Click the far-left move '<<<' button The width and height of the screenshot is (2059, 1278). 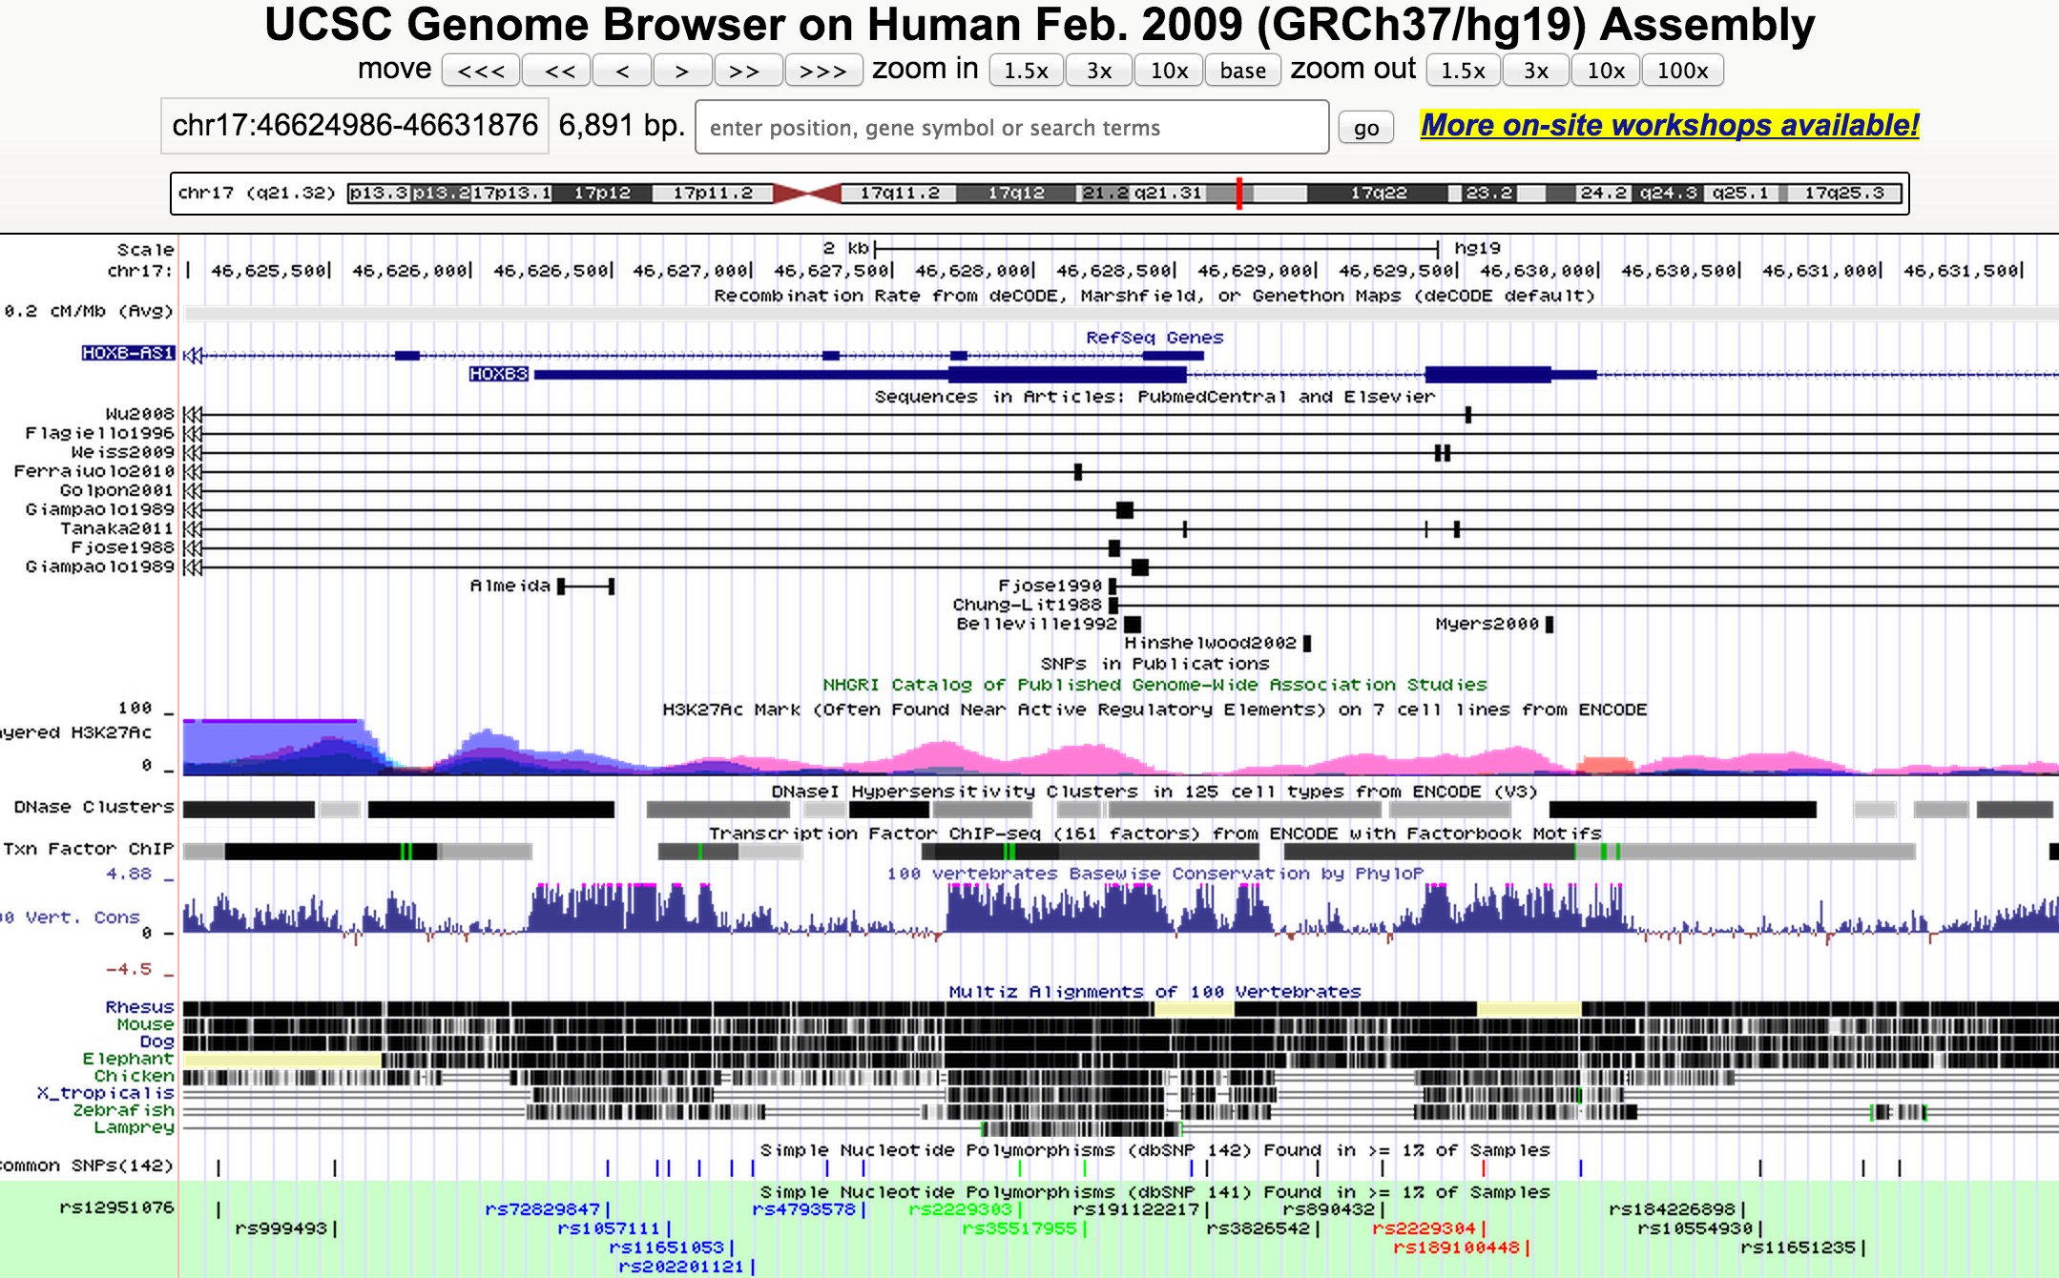pyautogui.click(x=481, y=71)
